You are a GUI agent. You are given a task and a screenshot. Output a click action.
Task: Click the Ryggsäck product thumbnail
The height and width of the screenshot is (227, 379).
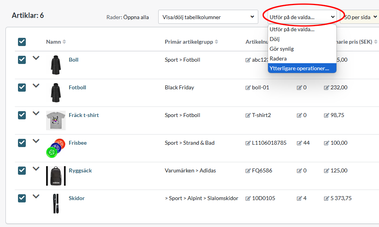coord(55,176)
